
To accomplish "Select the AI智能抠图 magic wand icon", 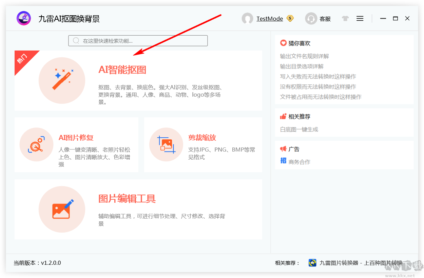I will 62,80.
